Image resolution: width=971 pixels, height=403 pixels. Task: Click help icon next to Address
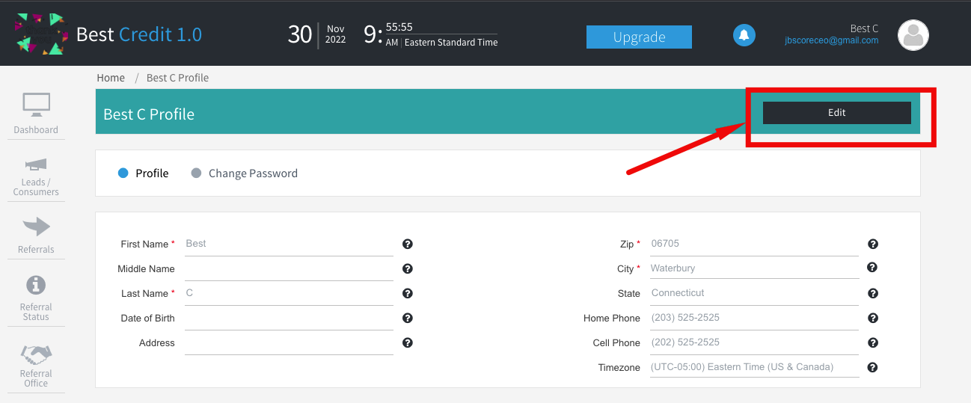[x=408, y=342]
